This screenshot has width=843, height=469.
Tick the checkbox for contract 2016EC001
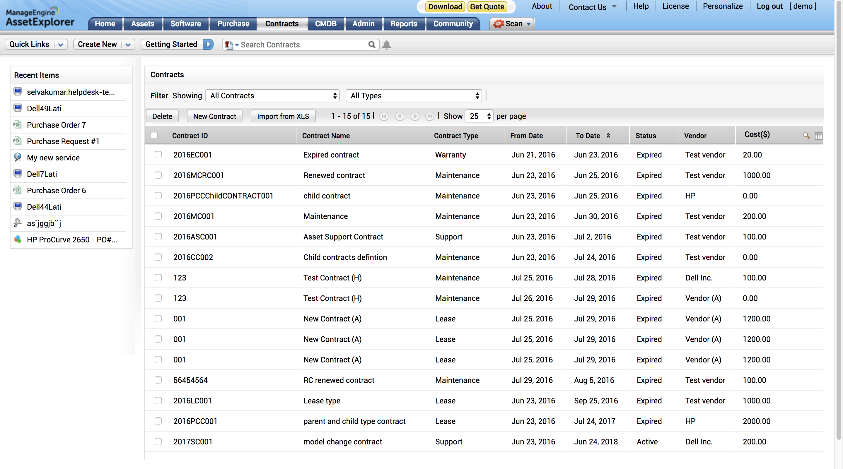[158, 155]
